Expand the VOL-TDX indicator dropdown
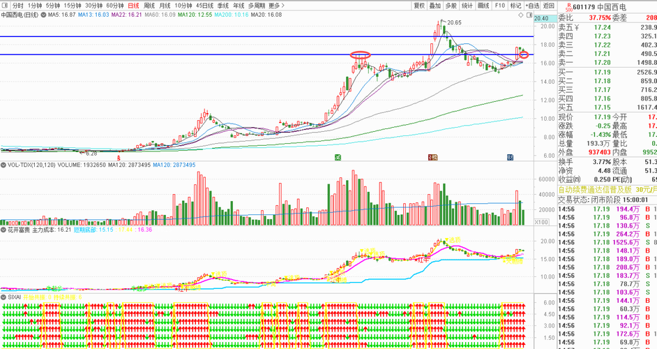 (3, 165)
